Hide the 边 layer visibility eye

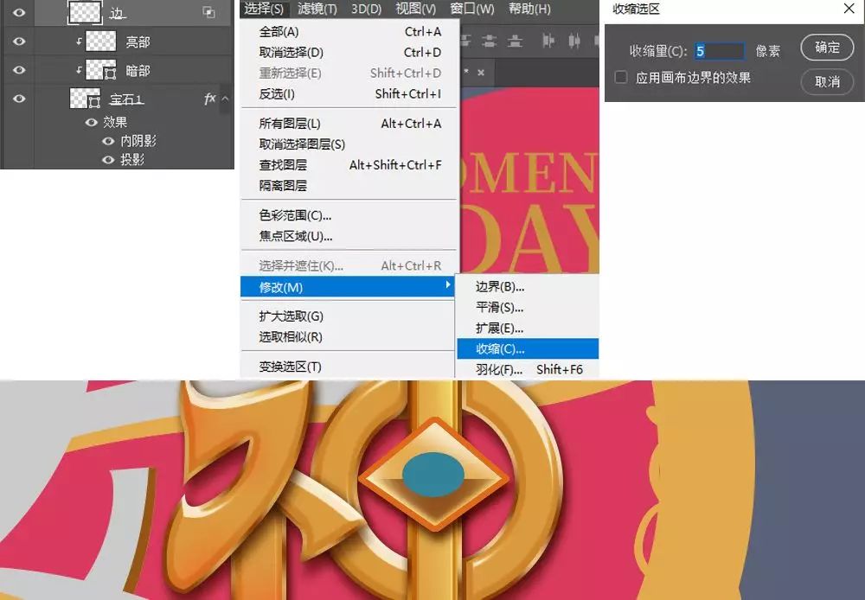click(x=19, y=12)
